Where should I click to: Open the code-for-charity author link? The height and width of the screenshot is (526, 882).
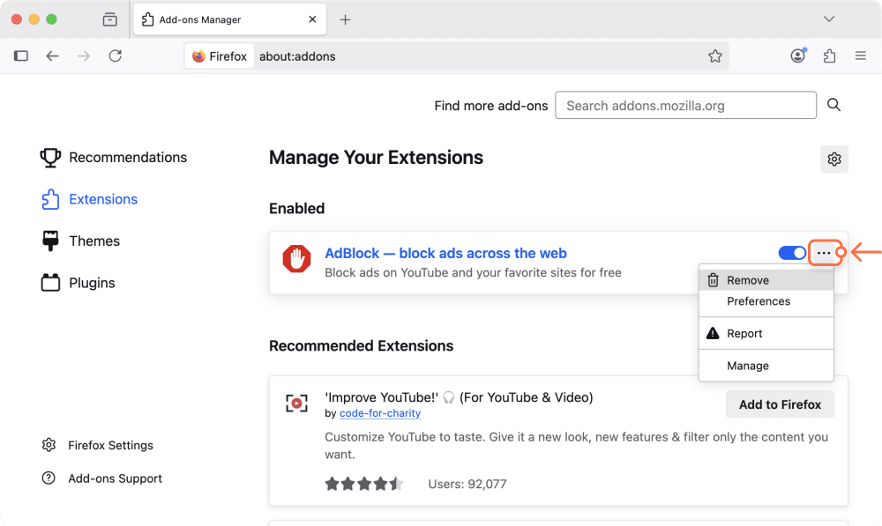(379, 413)
